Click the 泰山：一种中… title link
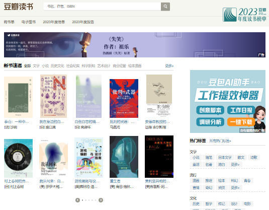 coord(17,122)
